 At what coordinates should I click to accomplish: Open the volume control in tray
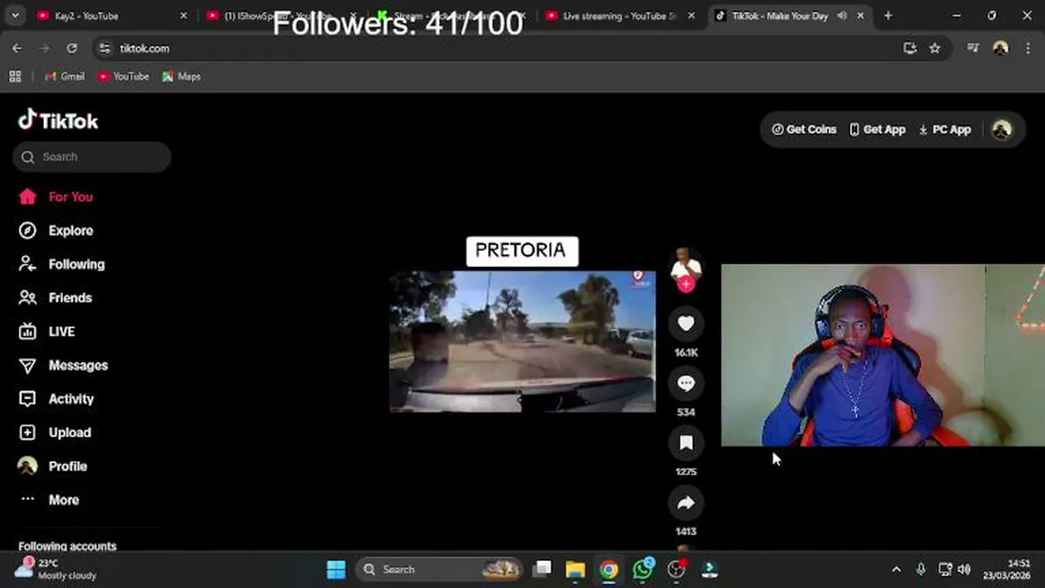964,569
